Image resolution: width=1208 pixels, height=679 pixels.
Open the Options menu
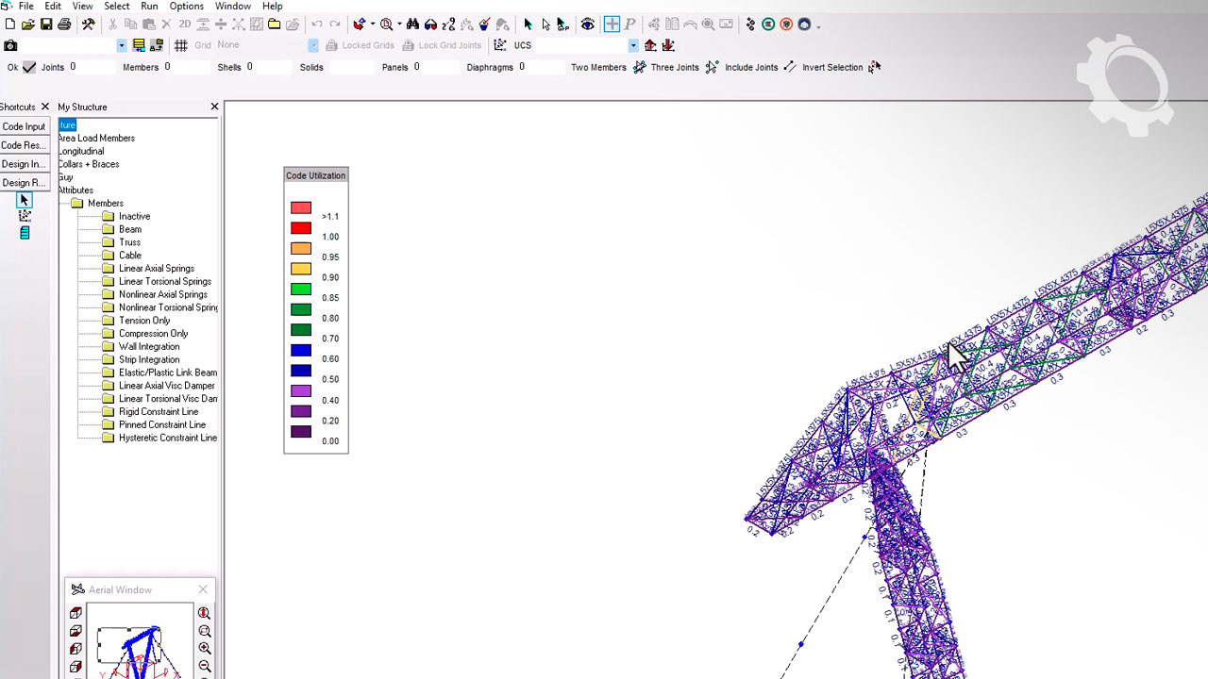[186, 6]
